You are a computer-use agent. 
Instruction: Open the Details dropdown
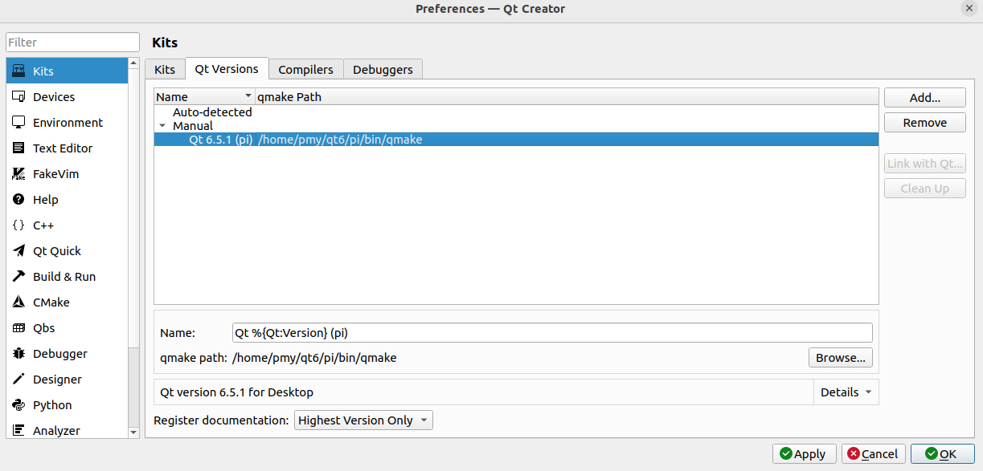[x=846, y=392]
